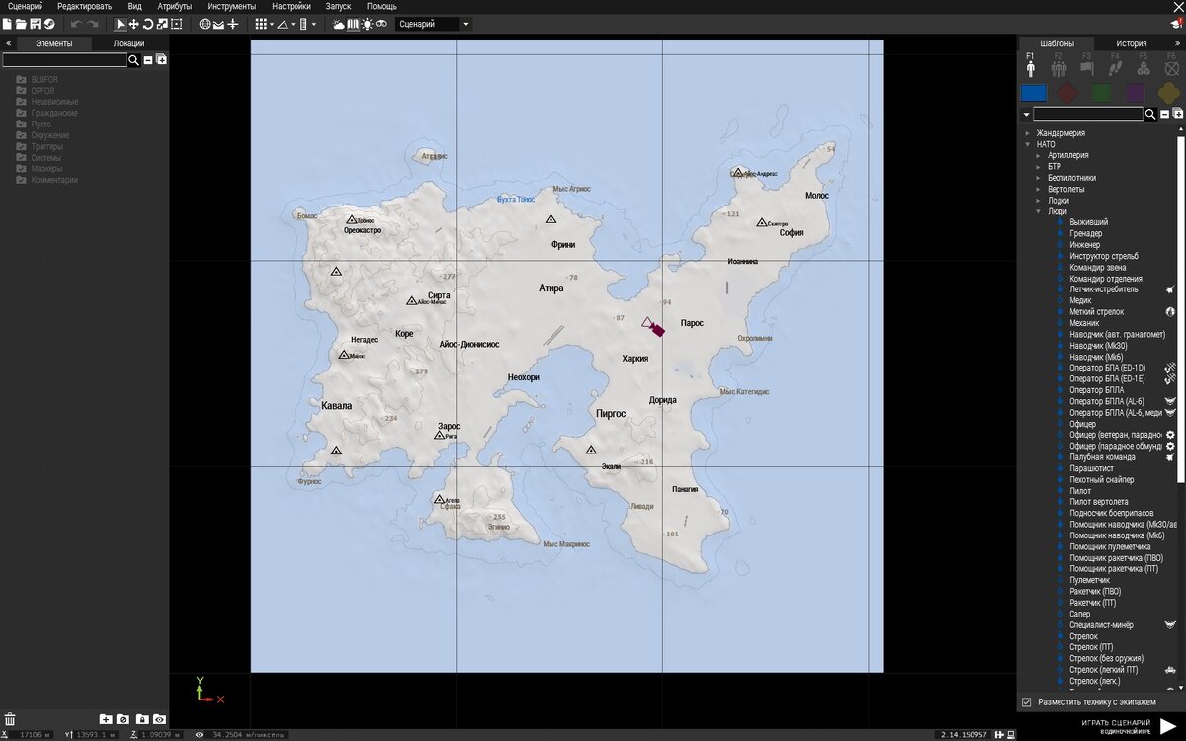Toggle layer lock padlock icon
Image resolution: width=1186 pixels, height=741 pixels.
coord(141,719)
